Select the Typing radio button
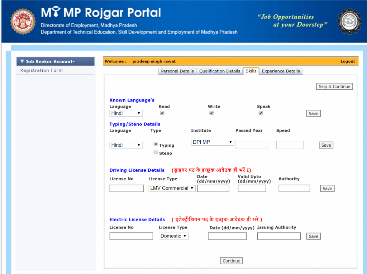This screenshot has width=367, height=274. tap(156, 144)
